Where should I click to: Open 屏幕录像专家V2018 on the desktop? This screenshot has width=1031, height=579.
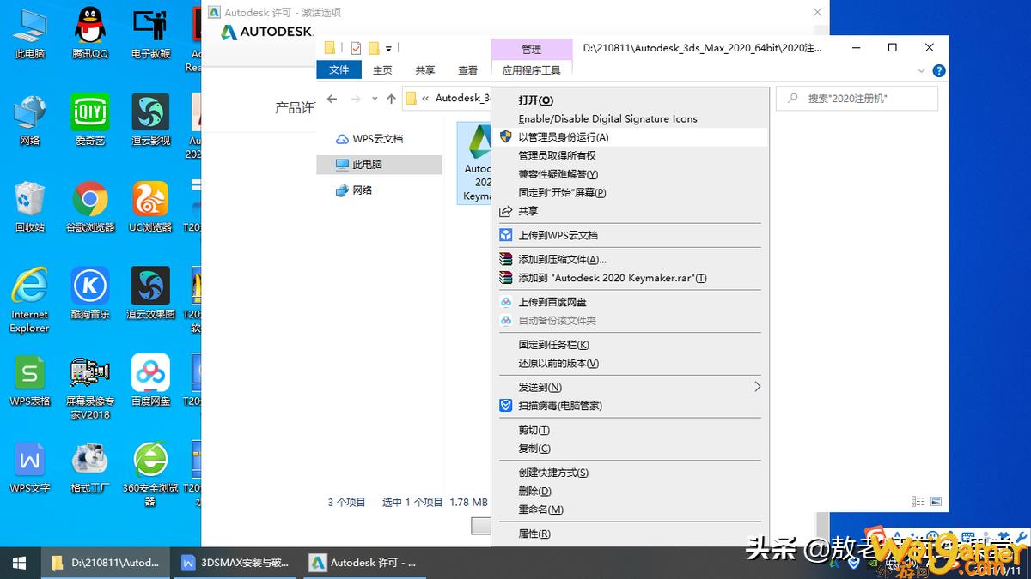point(90,387)
